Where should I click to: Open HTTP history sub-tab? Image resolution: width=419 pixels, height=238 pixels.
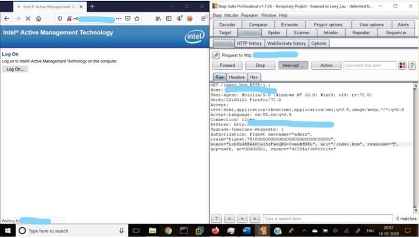click(x=249, y=43)
